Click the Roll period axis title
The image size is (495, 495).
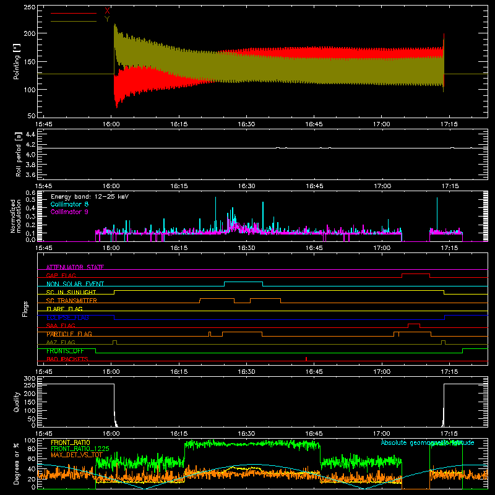click(19, 154)
